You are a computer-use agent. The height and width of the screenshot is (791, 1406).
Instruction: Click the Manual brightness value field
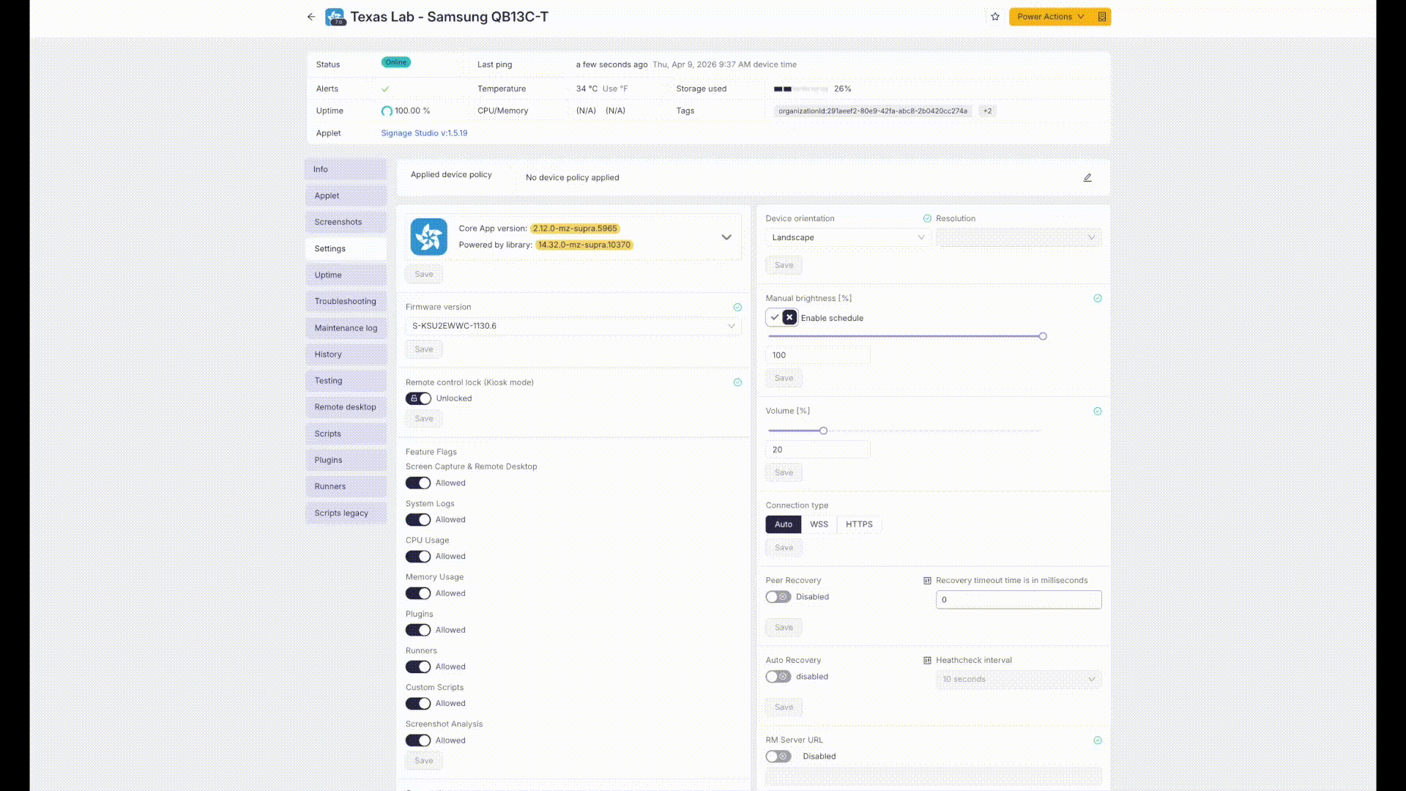818,355
